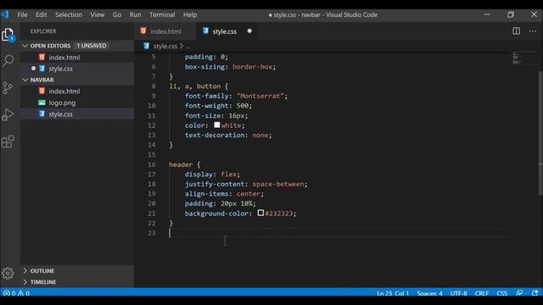Click 'border-box' value on line 6
This screenshot has width=543, height=305.
pos(252,67)
